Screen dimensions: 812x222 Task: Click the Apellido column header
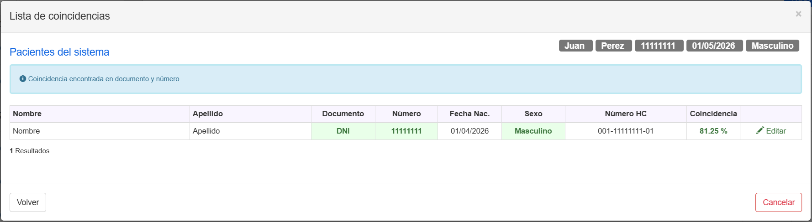pyautogui.click(x=250, y=114)
